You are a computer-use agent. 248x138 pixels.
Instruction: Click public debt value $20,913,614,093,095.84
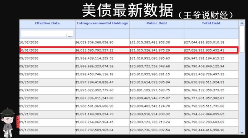pos(150,82)
